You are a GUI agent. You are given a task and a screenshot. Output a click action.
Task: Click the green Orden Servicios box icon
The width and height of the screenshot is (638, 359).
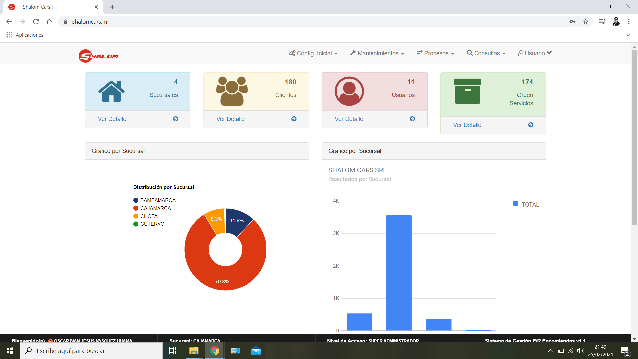coord(467,91)
